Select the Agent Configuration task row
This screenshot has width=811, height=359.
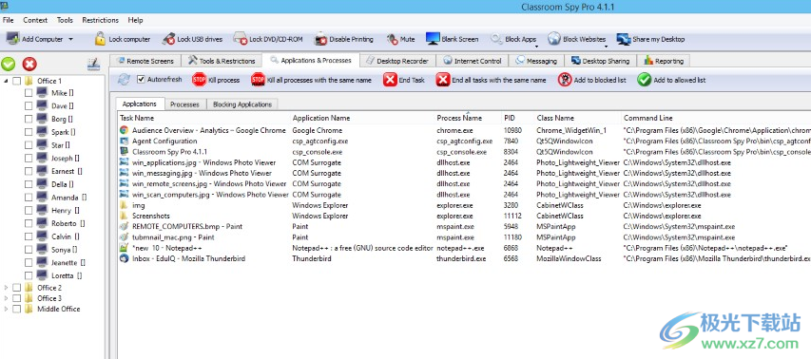(465, 141)
